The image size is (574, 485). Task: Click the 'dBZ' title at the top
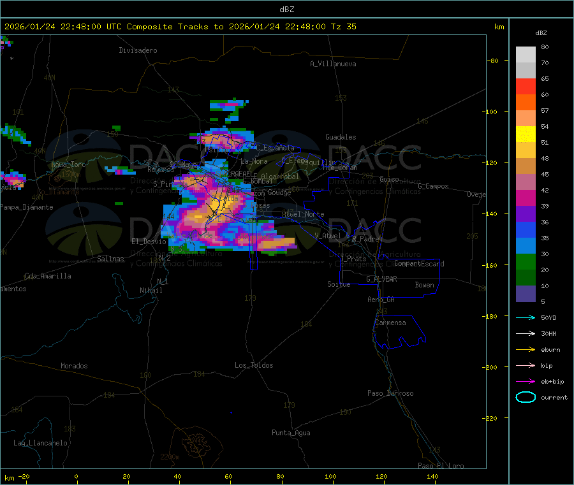click(x=286, y=10)
